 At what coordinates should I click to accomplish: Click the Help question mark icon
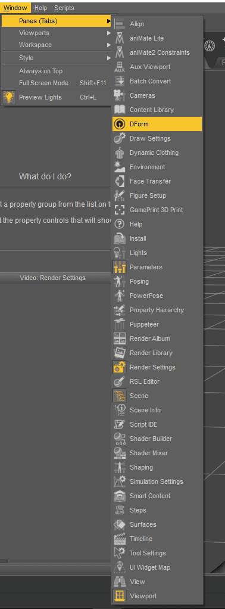point(120,224)
